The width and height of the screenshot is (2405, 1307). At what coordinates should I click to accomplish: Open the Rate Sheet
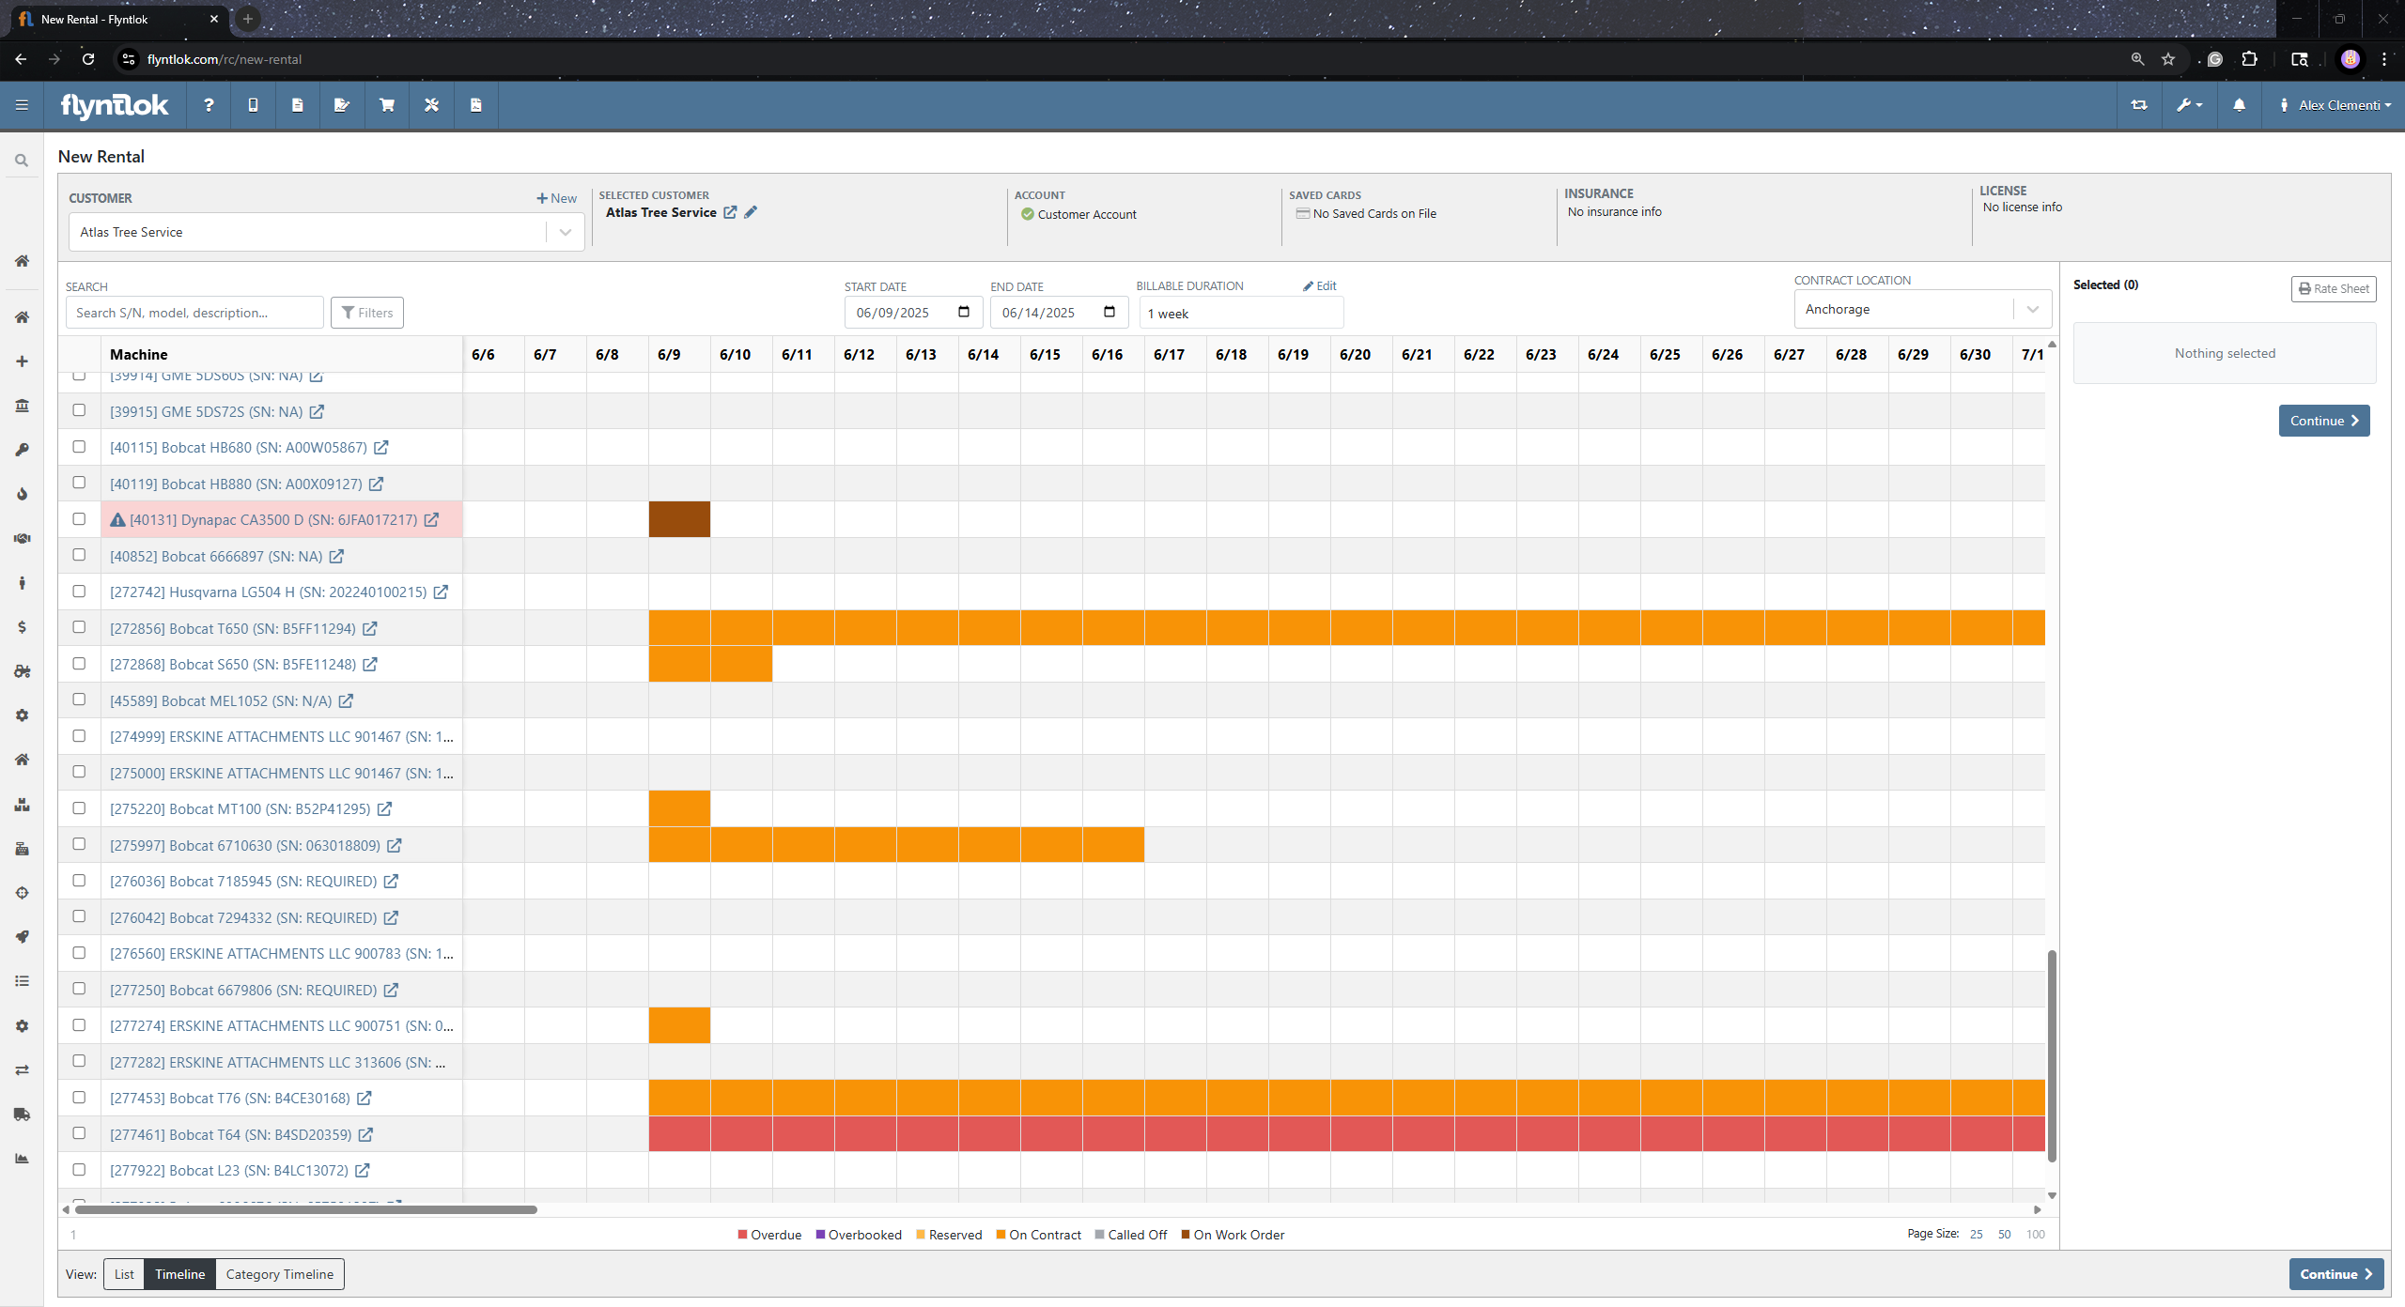(x=2334, y=289)
